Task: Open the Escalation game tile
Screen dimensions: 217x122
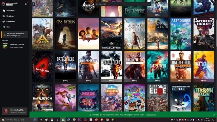Action: click(x=112, y=34)
